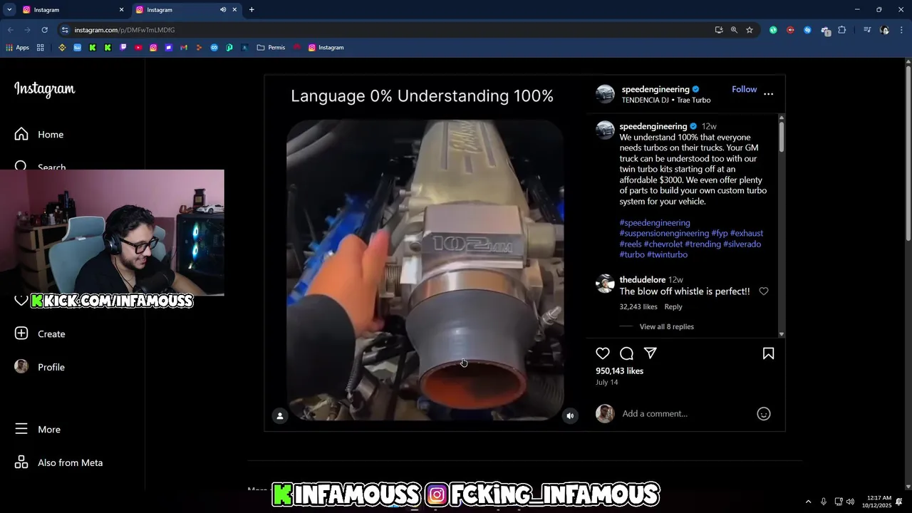912x513 pixels.
Task: Like thedudelore's comment
Action: (764, 291)
